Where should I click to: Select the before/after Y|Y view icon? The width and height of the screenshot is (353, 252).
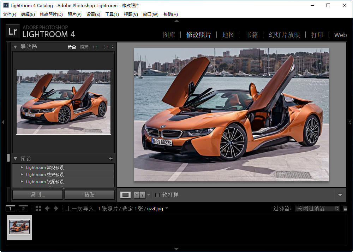pyautogui.click(x=139, y=195)
